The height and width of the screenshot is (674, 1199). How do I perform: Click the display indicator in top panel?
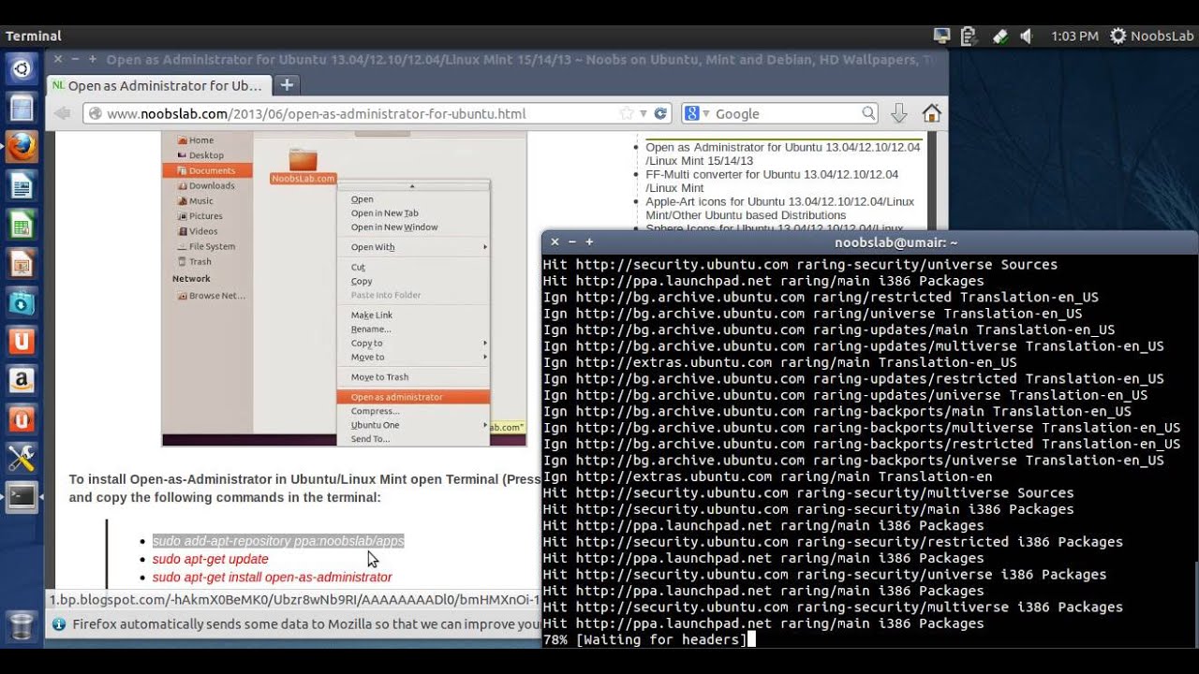942,36
